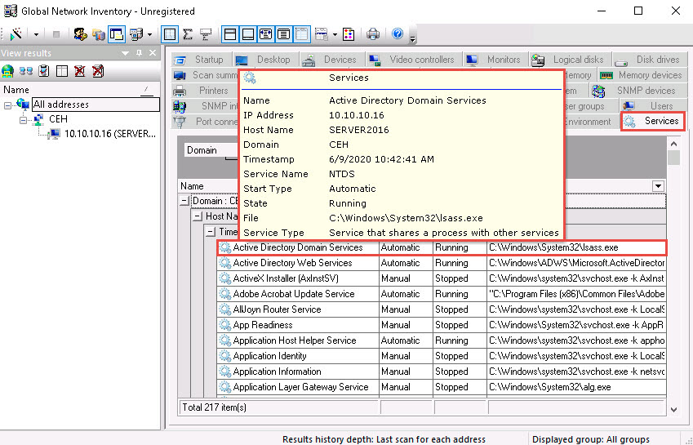Switch to the Devices tab
Screen dimensions: 693x445
[x=331, y=60]
